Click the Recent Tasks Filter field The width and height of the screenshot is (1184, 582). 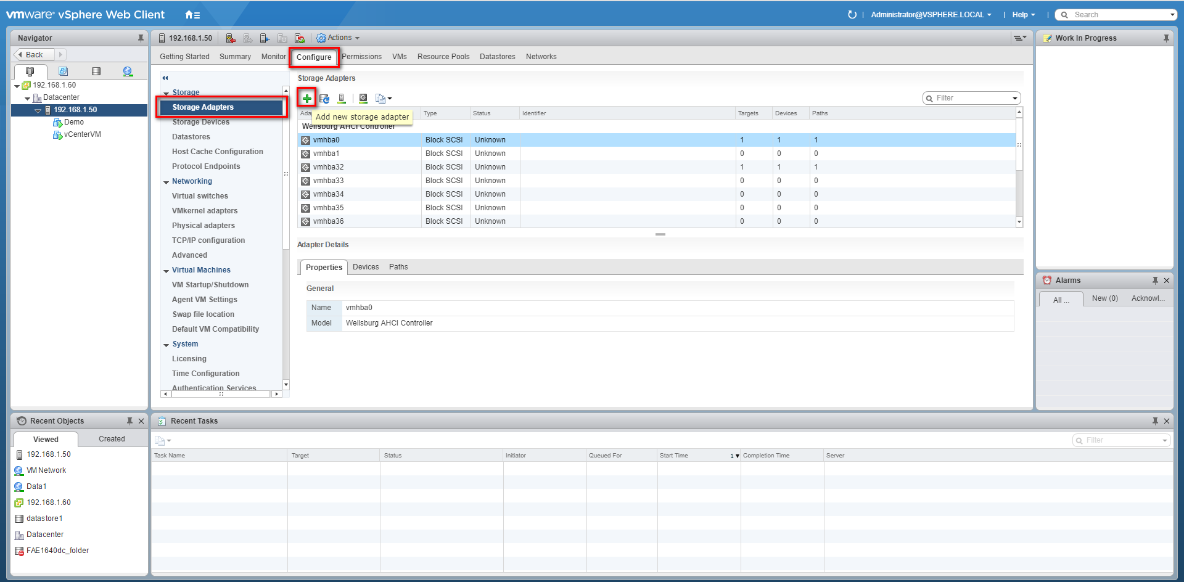click(x=1121, y=440)
